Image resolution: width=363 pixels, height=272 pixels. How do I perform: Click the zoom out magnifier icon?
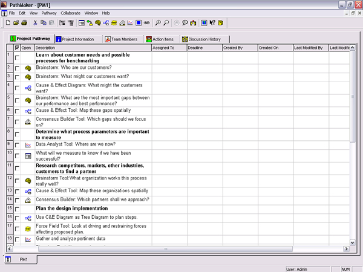[166, 23]
